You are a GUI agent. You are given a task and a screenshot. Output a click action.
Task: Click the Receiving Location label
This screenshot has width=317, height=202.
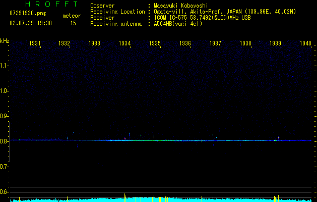(x=117, y=12)
